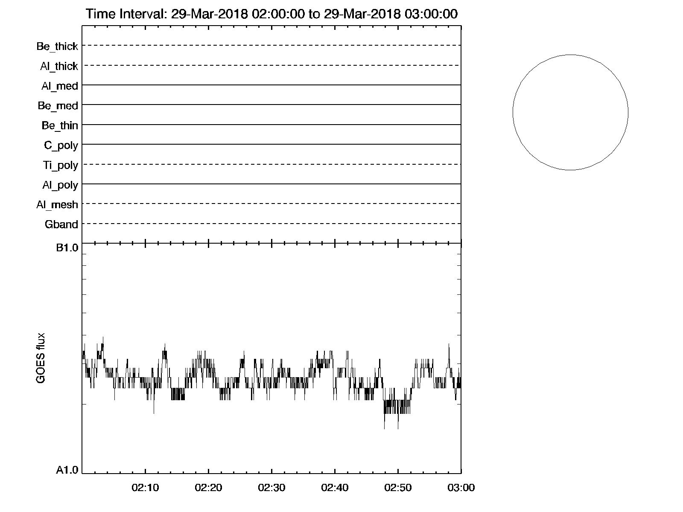Click the Be_thin filter label

(x=60, y=125)
